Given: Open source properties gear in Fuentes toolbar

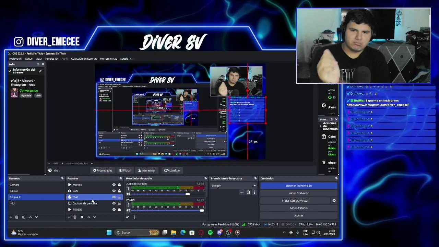Looking at the screenshot, I should (x=82, y=217).
